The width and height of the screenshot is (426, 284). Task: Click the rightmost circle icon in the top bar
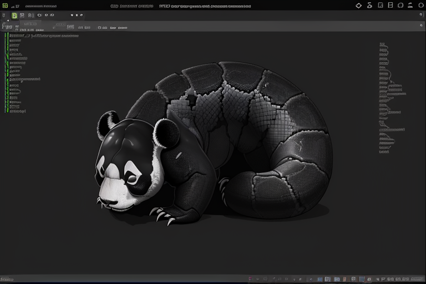(x=421, y=6)
